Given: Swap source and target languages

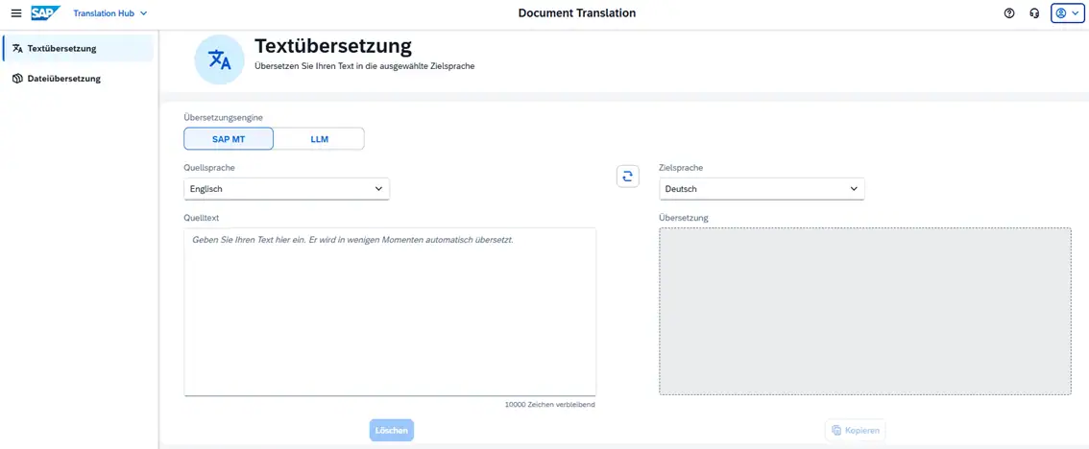Looking at the screenshot, I should tap(628, 177).
